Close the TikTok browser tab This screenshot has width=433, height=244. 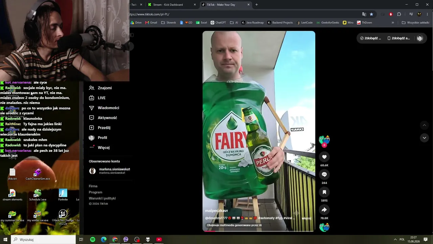(x=249, y=5)
